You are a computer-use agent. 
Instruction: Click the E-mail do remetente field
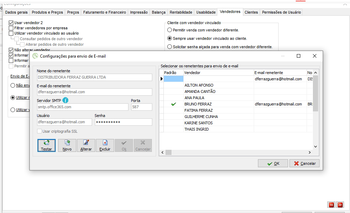[94, 92]
